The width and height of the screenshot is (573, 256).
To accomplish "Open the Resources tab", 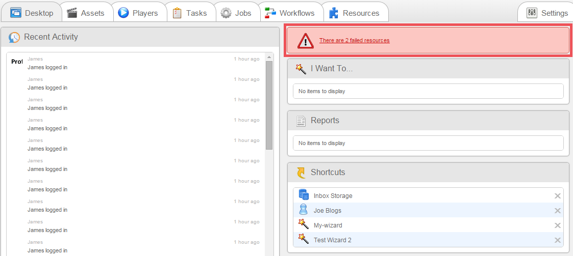I will coord(355,13).
